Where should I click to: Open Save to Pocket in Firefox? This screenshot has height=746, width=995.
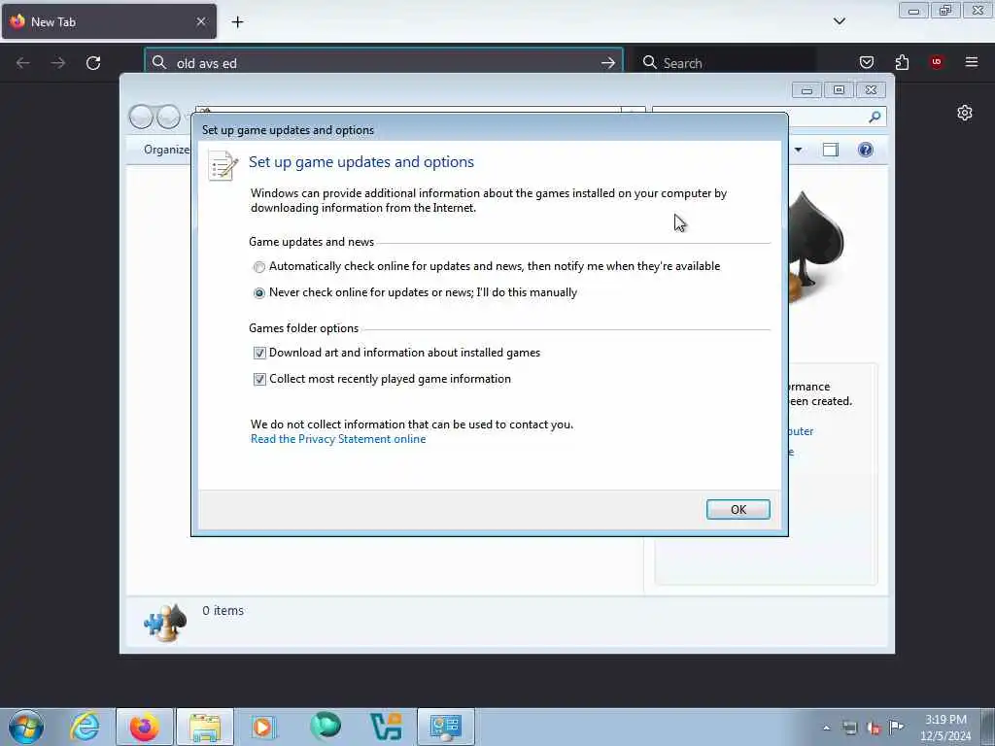866,62
